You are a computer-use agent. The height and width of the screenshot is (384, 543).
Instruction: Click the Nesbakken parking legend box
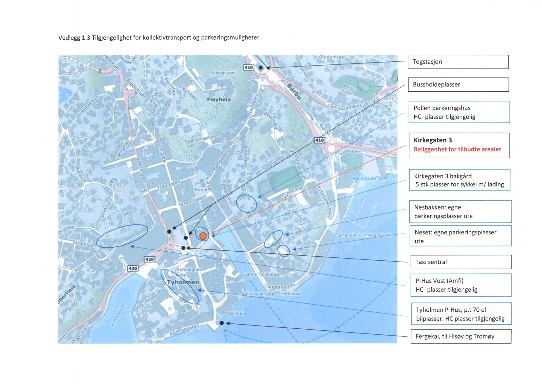click(x=460, y=212)
